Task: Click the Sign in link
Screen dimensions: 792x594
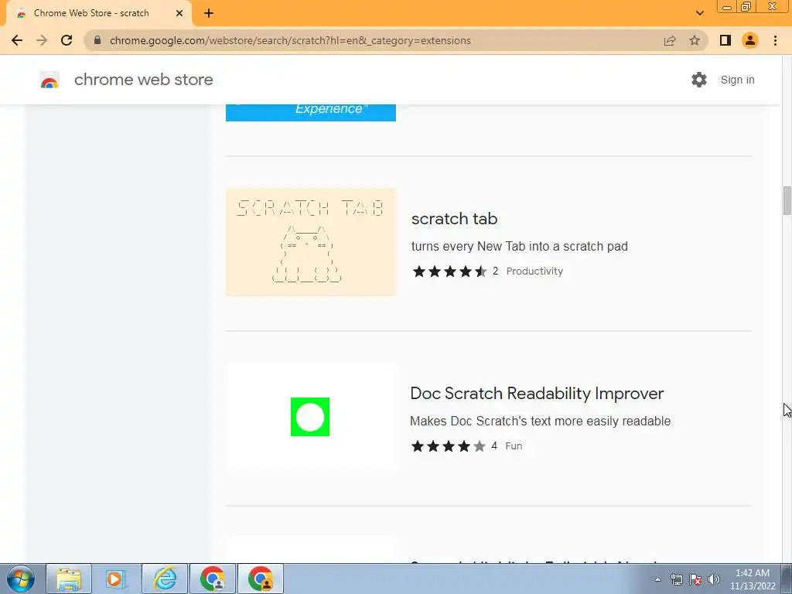Action: pos(737,80)
